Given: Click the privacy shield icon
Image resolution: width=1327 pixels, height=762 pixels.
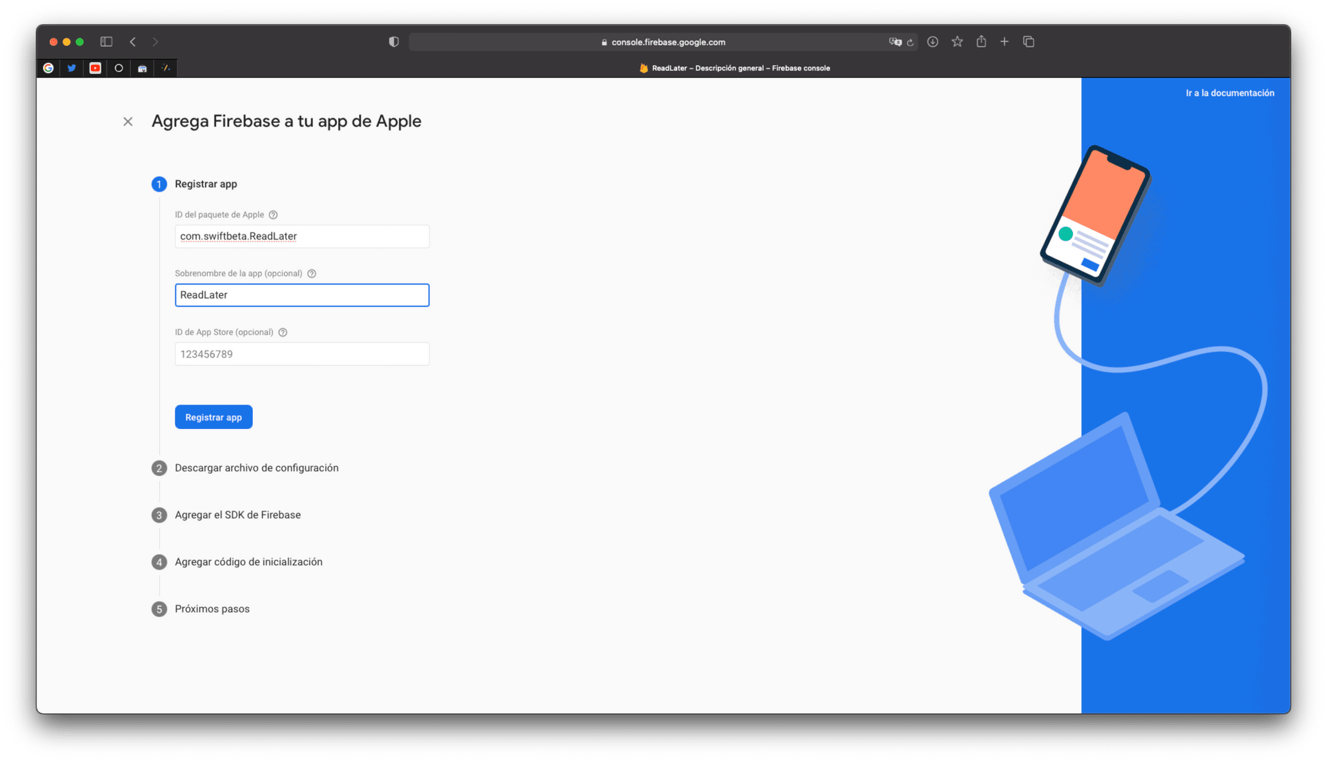Looking at the screenshot, I should [393, 42].
